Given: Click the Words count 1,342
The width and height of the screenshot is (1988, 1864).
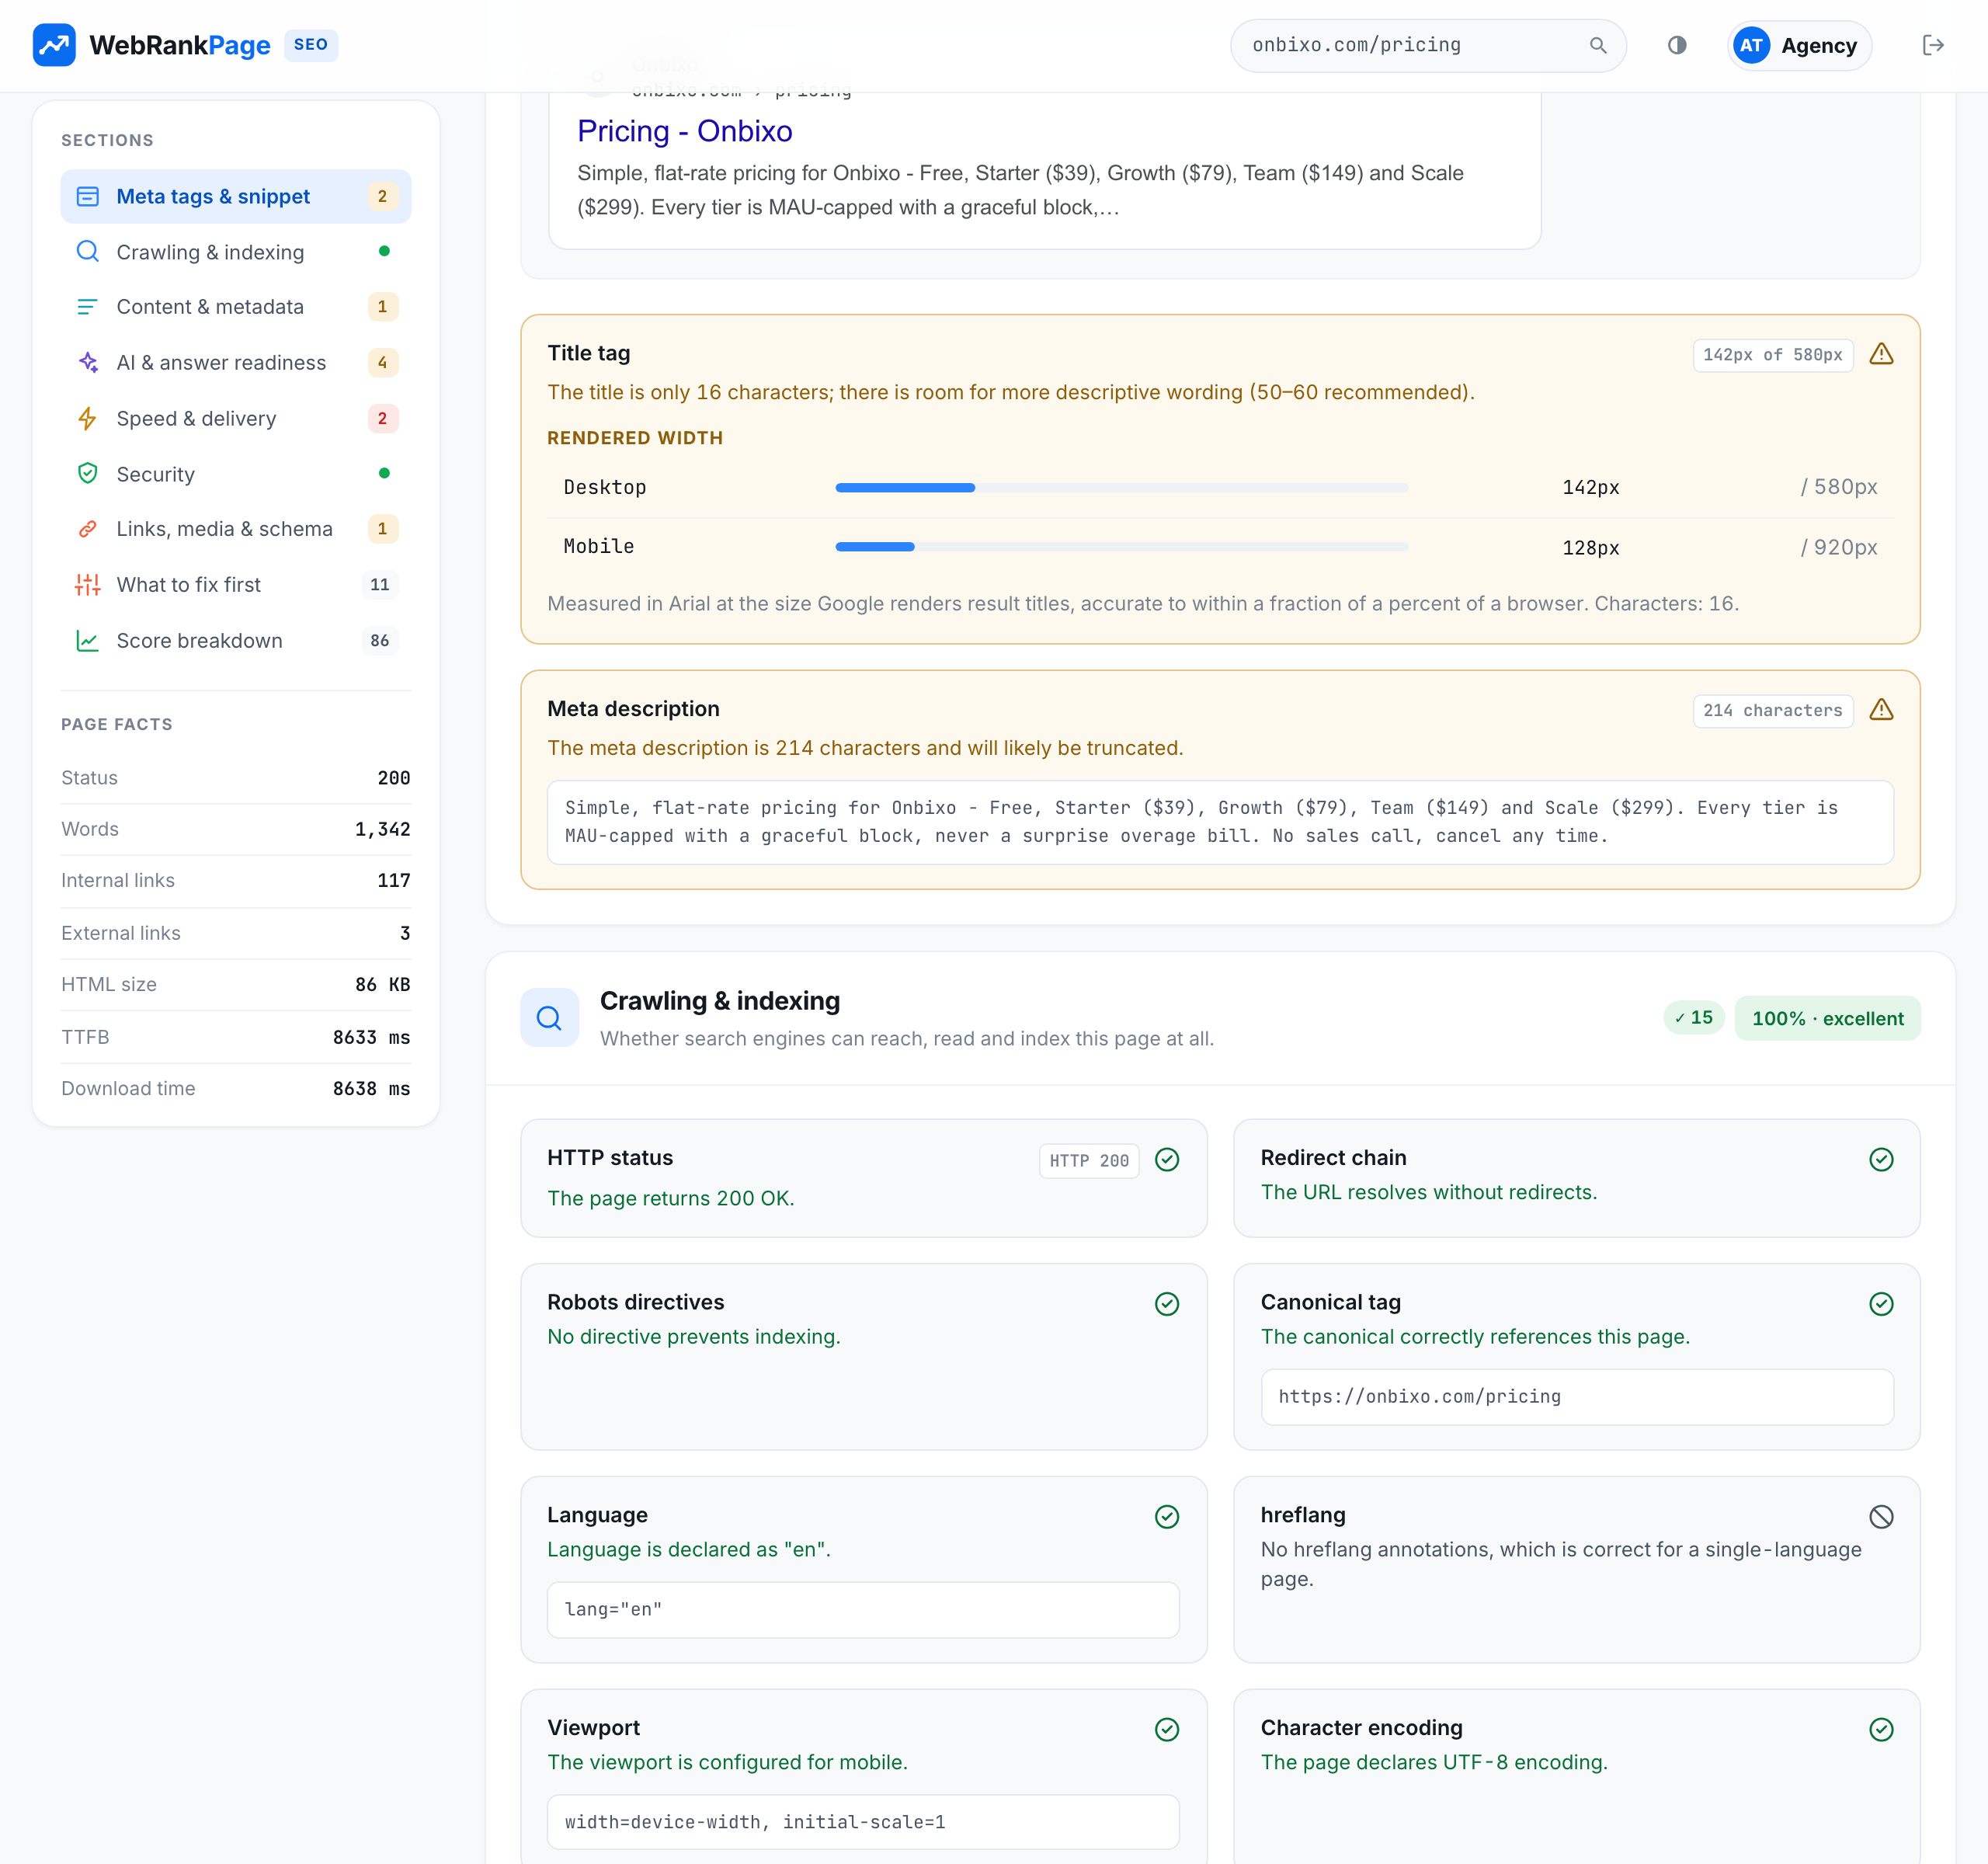Looking at the screenshot, I should pyautogui.click(x=382, y=829).
